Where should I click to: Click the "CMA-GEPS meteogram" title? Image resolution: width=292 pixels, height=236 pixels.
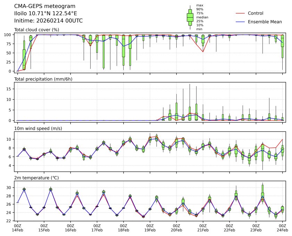(x=40, y=6)
